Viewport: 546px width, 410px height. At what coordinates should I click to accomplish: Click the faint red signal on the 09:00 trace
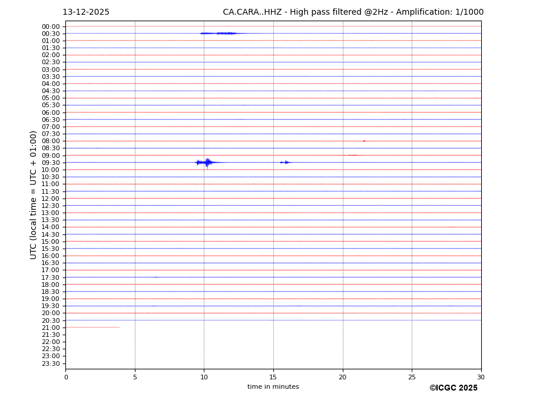pos(352,155)
